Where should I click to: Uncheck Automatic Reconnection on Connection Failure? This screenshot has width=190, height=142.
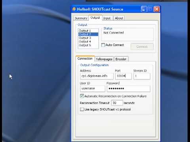(x=82, y=96)
